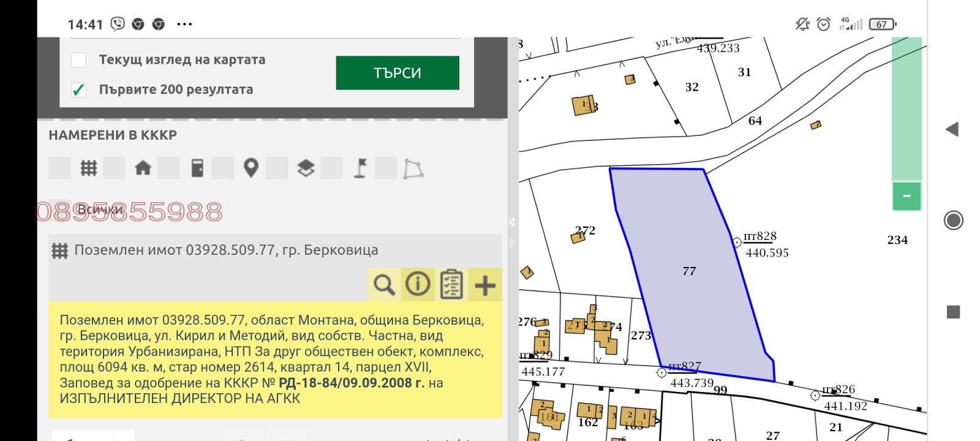Open the clipboard checklist report icon
980x441 pixels.
(x=451, y=285)
